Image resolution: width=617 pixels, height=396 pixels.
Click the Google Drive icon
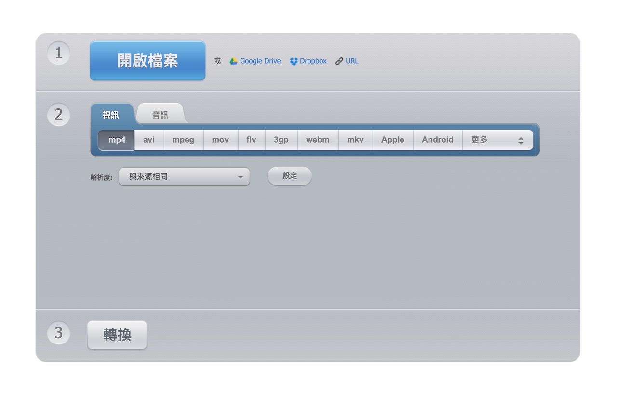pyautogui.click(x=234, y=61)
